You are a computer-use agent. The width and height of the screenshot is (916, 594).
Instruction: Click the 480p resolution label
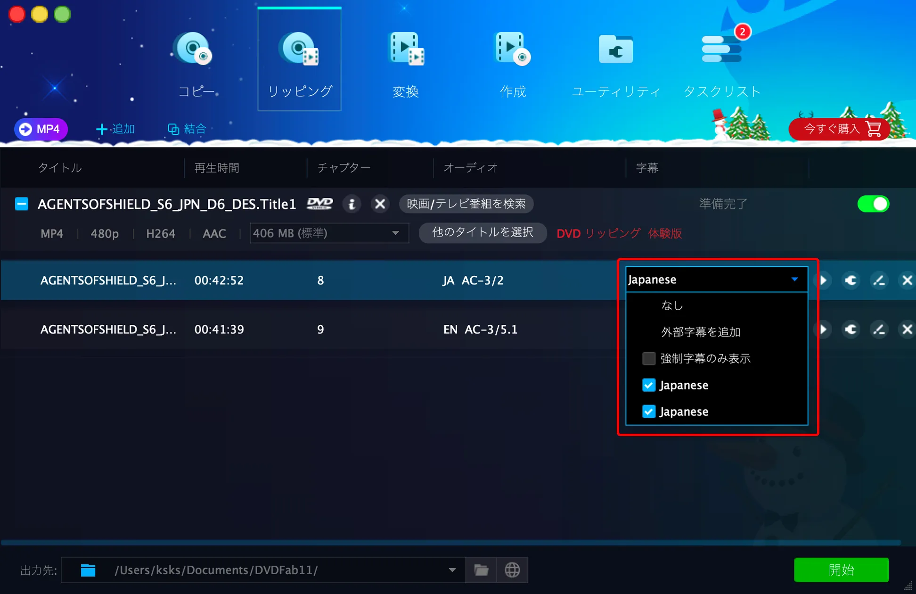pos(105,234)
